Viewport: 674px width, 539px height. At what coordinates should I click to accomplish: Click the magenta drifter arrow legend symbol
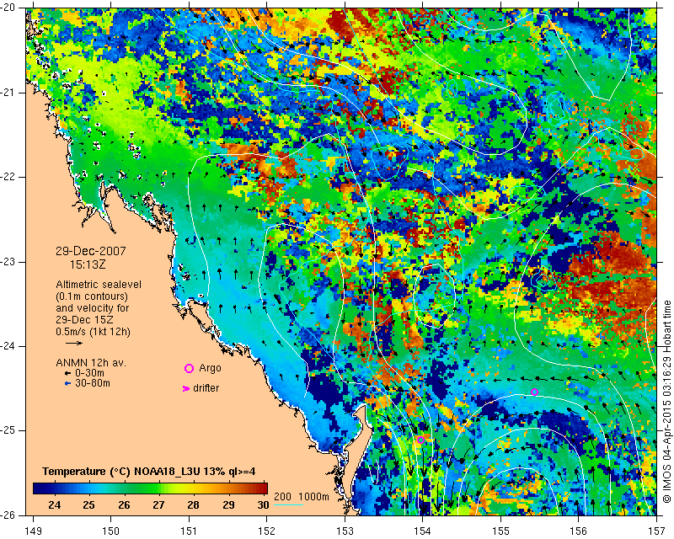(x=186, y=388)
